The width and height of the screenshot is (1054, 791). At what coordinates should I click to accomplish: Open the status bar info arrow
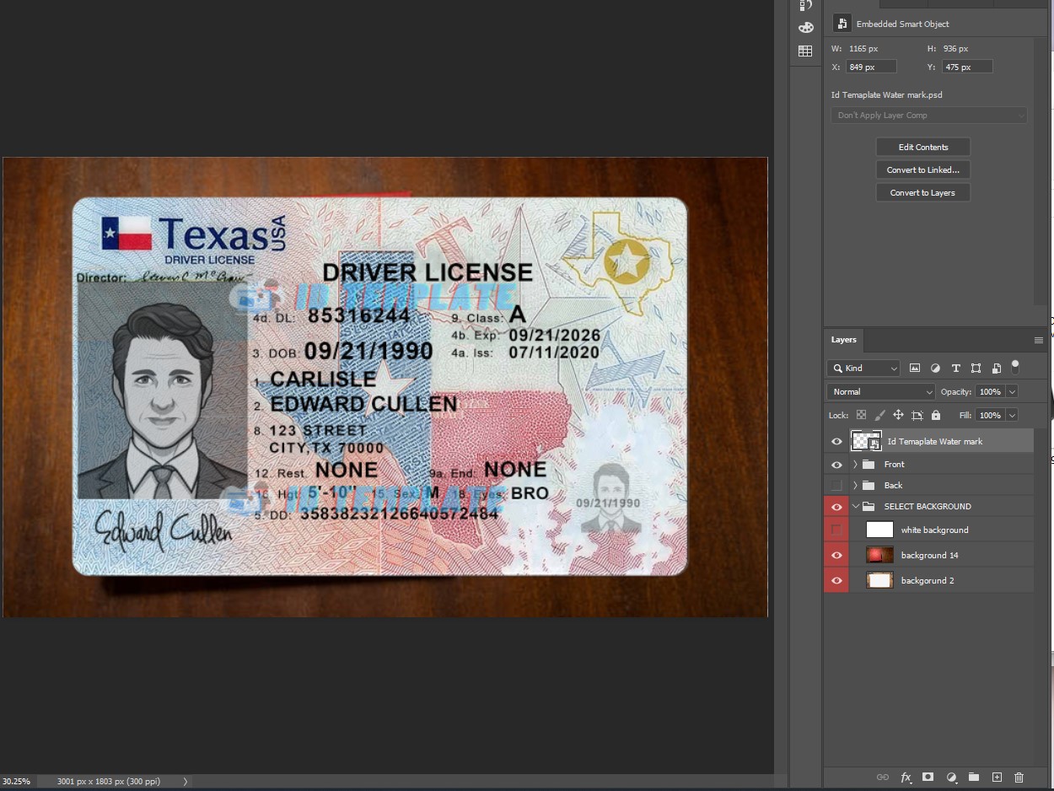point(186,782)
